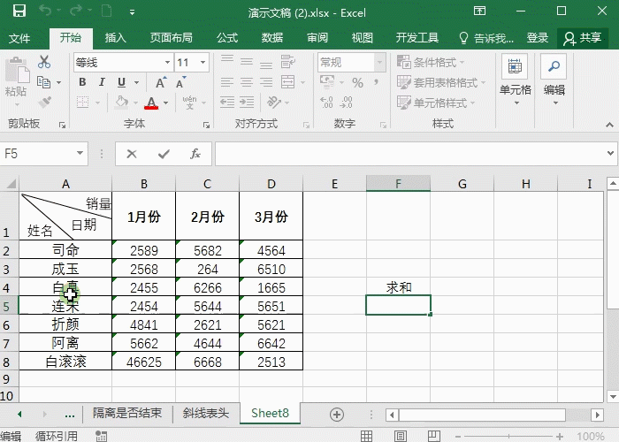Switch to Page Break Preview in status bar
Image resolution: width=619 pixels, height=442 pixels.
(x=434, y=436)
